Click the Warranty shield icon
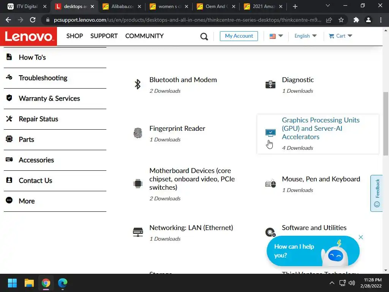Screen dimensions: 389x292 9,98
